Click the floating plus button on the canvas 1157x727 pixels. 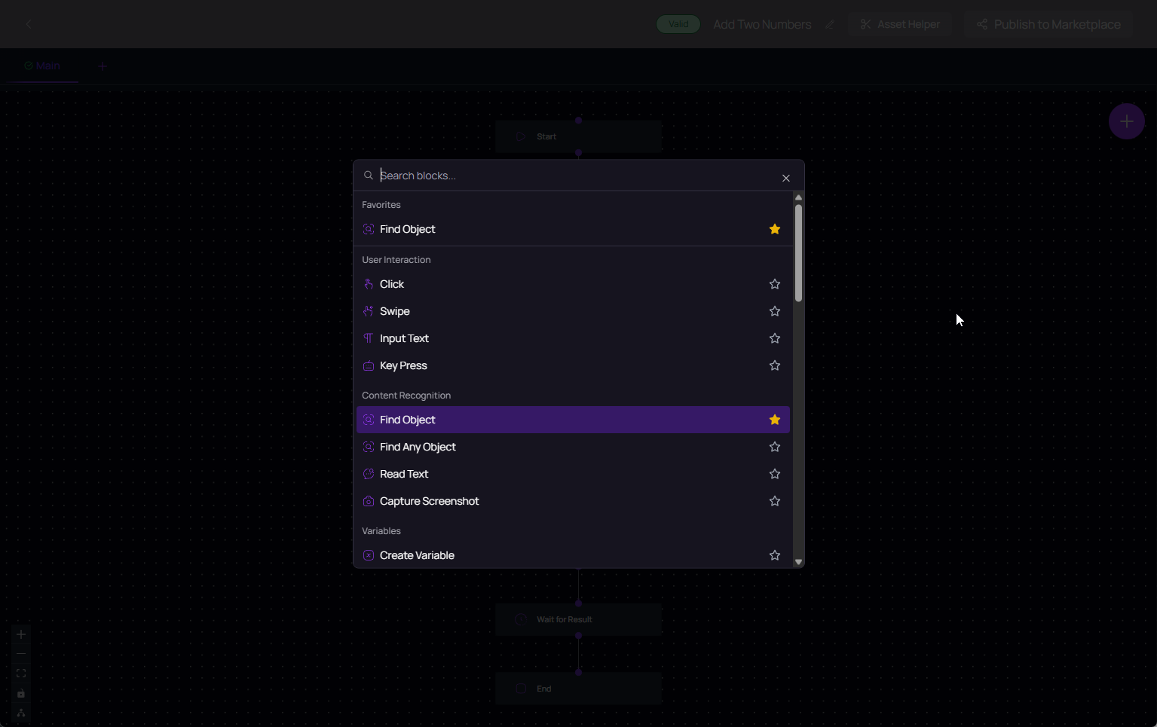(1127, 121)
